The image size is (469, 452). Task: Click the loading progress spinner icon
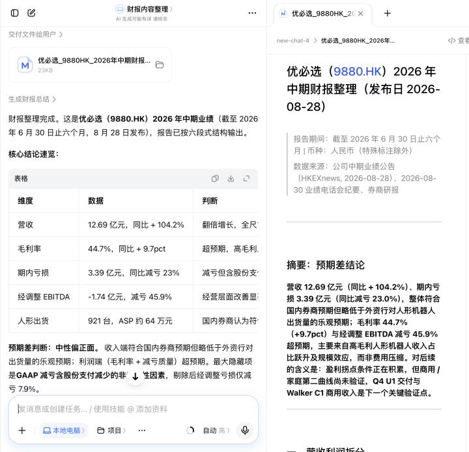click(190, 430)
